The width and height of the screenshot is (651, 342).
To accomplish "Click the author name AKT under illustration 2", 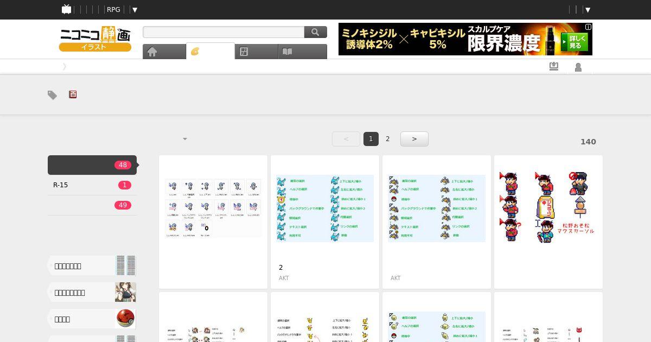I will pos(284,278).
